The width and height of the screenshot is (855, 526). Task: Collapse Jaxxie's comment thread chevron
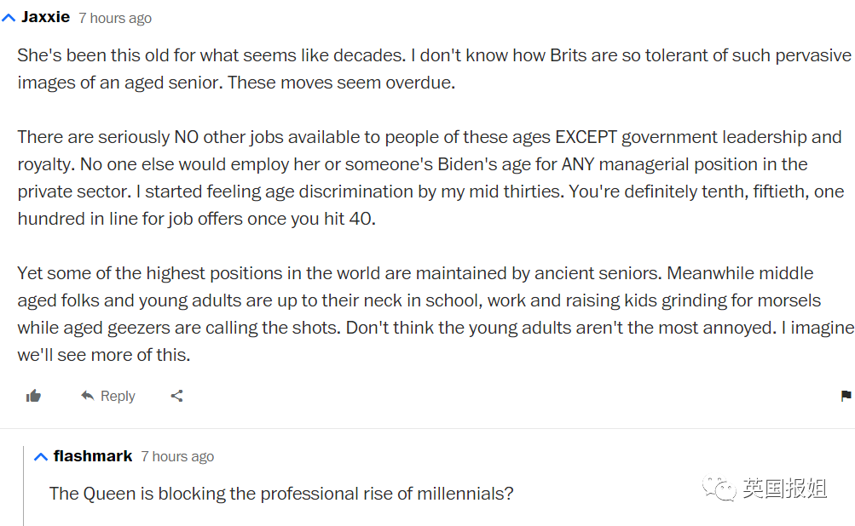[9, 18]
